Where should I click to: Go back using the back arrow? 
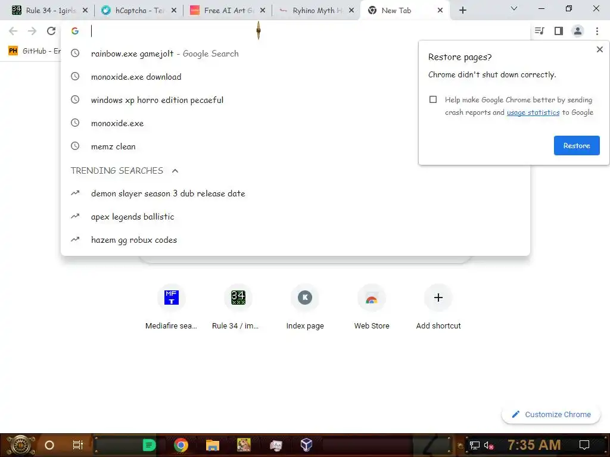point(13,31)
